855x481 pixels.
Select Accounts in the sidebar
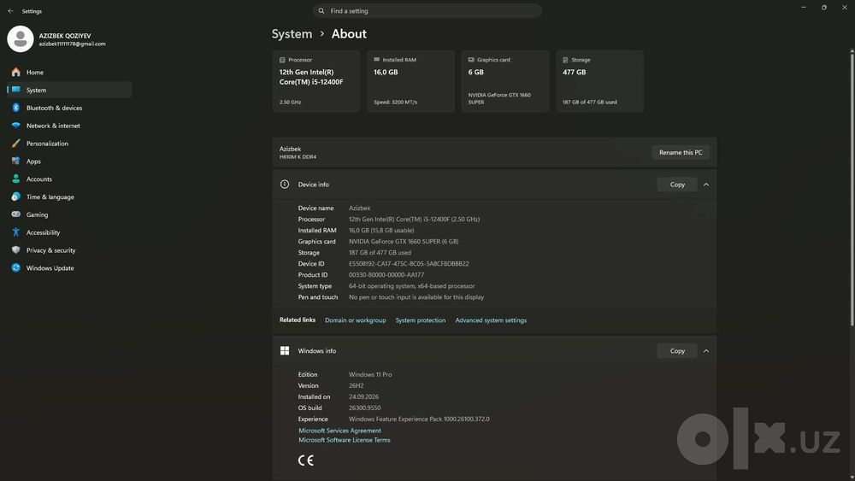[69, 179]
